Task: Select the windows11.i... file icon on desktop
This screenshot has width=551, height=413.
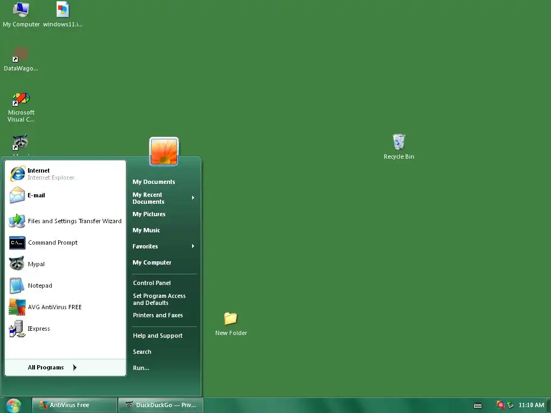Action: coord(63,14)
